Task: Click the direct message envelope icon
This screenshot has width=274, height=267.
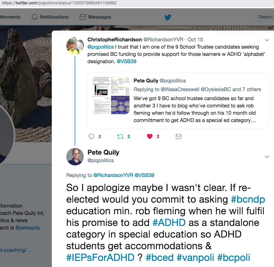Action: click(x=179, y=136)
